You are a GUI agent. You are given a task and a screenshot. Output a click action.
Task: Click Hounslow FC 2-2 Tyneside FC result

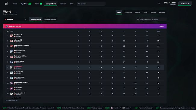pos(122,108)
